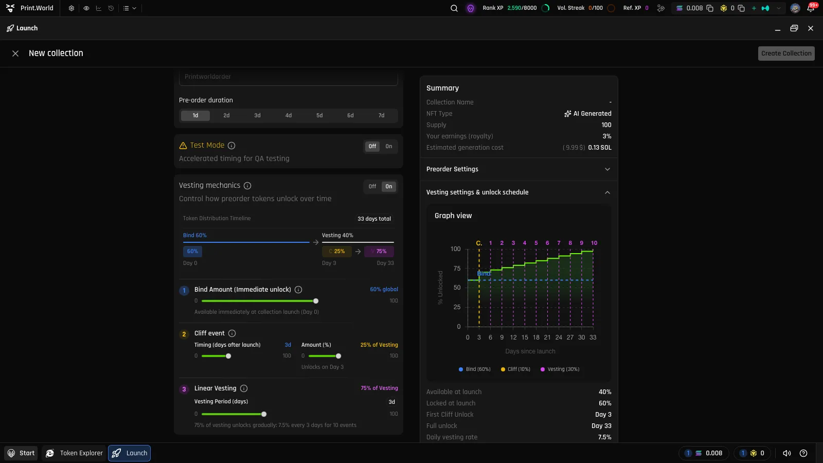Screen dimensions: 823x463
Task: Select 5d pre-order duration
Action: point(319,116)
